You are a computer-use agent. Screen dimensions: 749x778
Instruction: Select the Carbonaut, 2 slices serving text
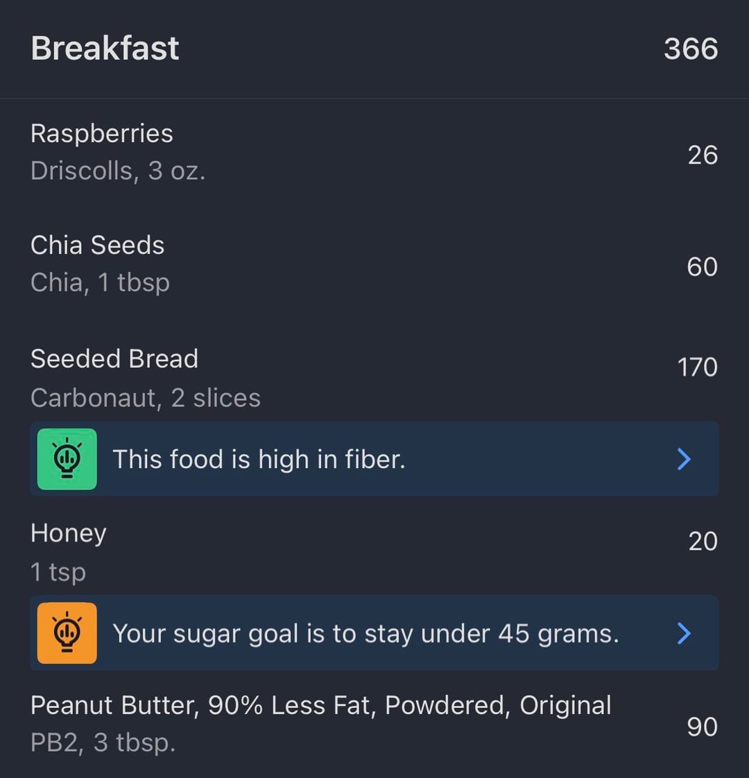tap(146, 397)
